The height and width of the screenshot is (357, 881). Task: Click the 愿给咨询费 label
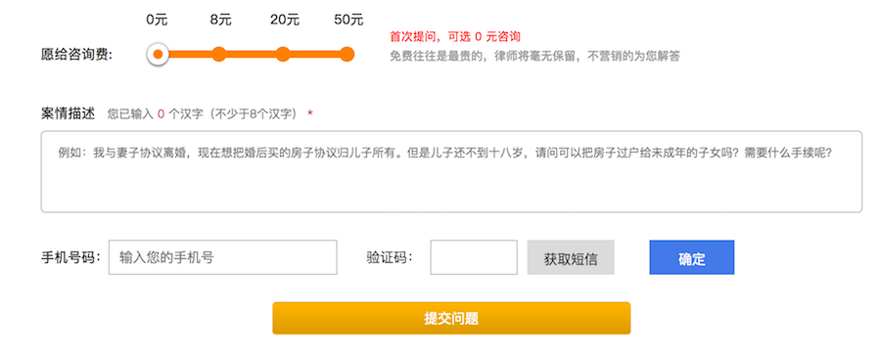pos(77,55)
